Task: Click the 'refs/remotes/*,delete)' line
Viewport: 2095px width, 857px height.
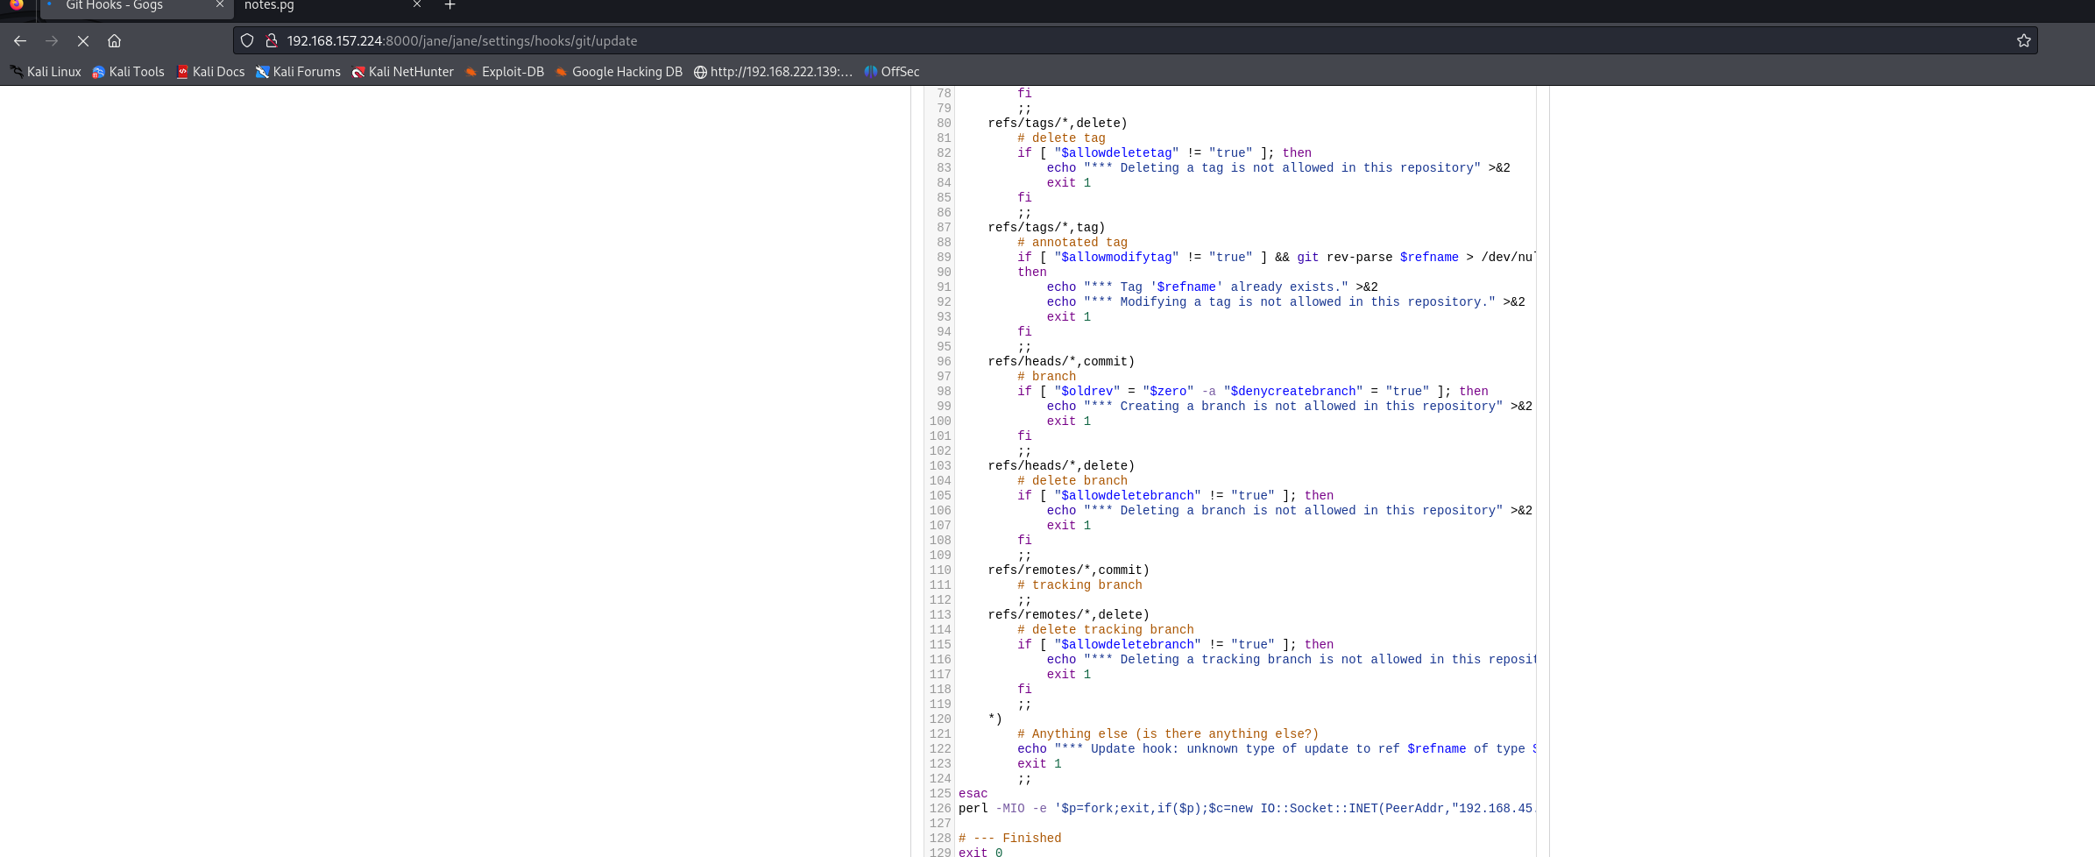Action: 1068,615
